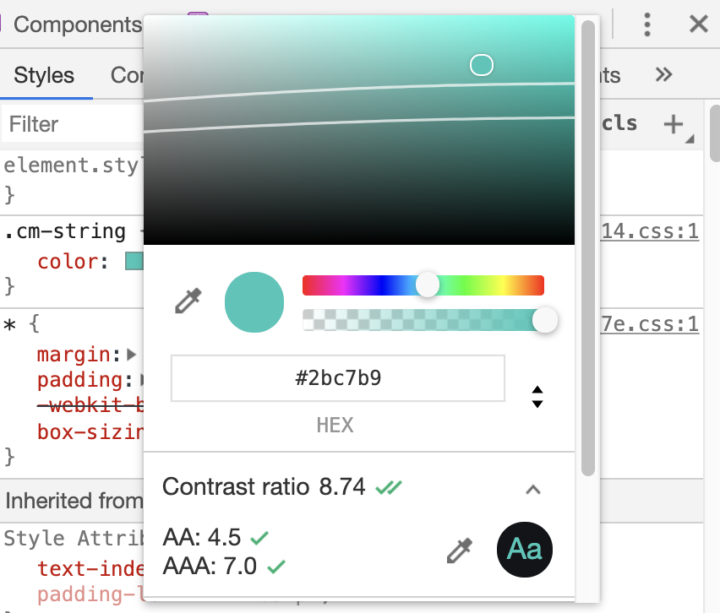Click inside the hex value input field
720x613 pixels.
[337, 377]
